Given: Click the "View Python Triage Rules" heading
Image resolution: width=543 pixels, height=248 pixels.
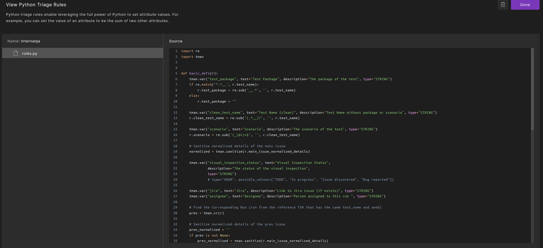Looking at the screenshot, I should 36,5.
